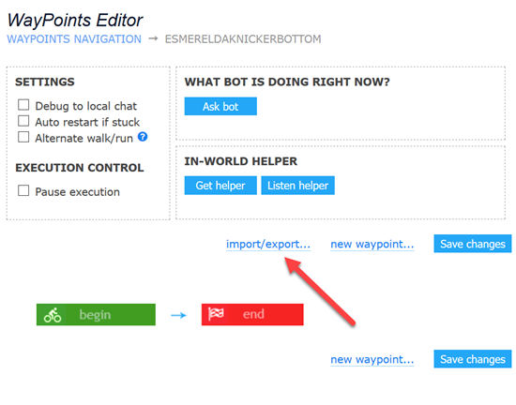
Task: Click the ESMERELDAKNICKERBOTTOM breadcrumb text
Action: [x=243, y=39]
